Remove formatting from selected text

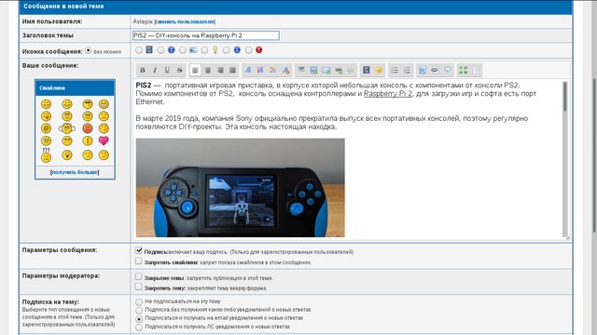click(x=285, y=71)
